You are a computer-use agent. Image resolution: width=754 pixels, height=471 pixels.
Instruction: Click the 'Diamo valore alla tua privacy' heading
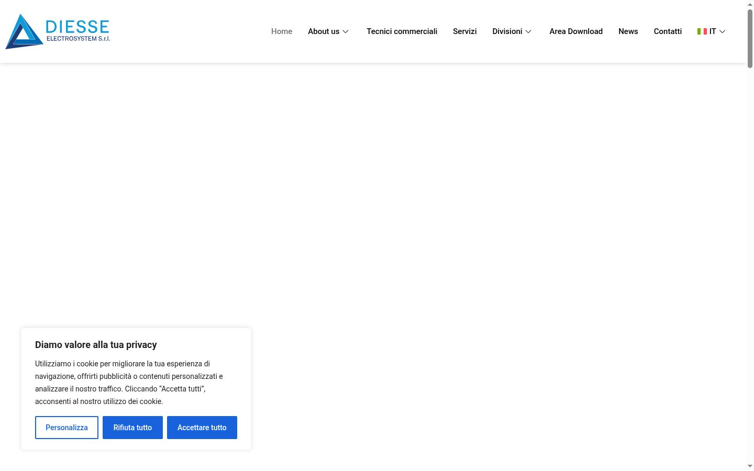pos(96,345)
